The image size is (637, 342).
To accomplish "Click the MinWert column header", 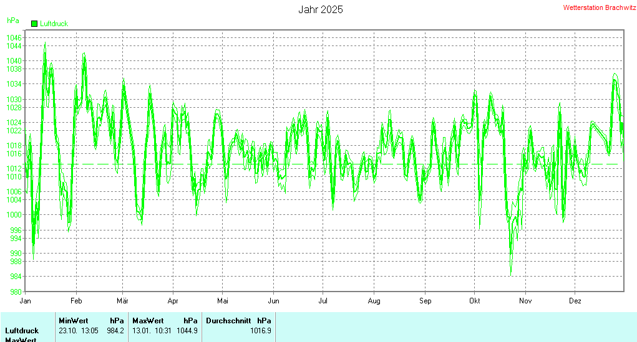I will [x=74, y=321].
